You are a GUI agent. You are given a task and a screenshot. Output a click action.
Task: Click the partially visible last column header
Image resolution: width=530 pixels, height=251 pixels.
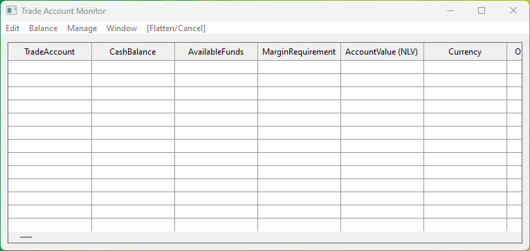click(x=515, y=52)
